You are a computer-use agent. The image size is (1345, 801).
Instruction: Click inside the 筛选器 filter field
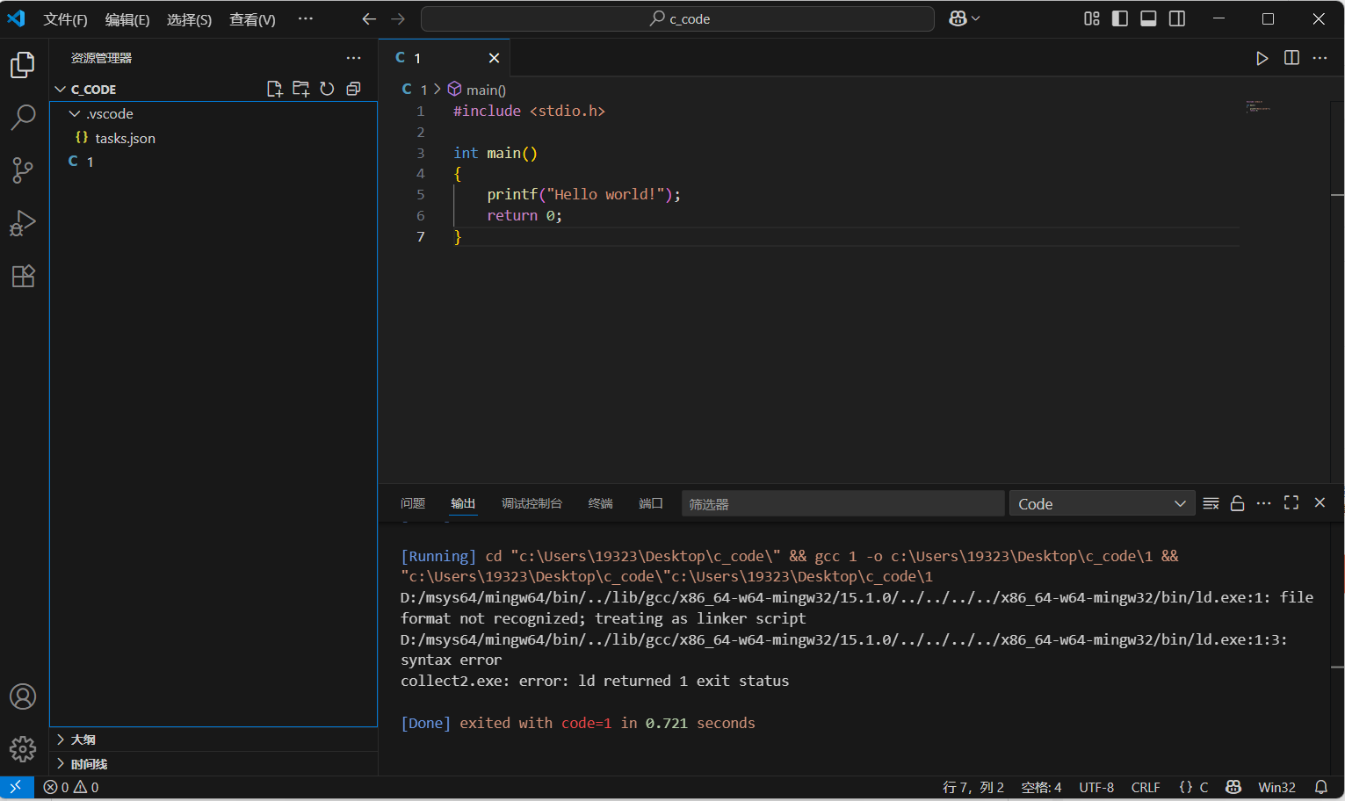pyautogui.click(x=842, y=502)
